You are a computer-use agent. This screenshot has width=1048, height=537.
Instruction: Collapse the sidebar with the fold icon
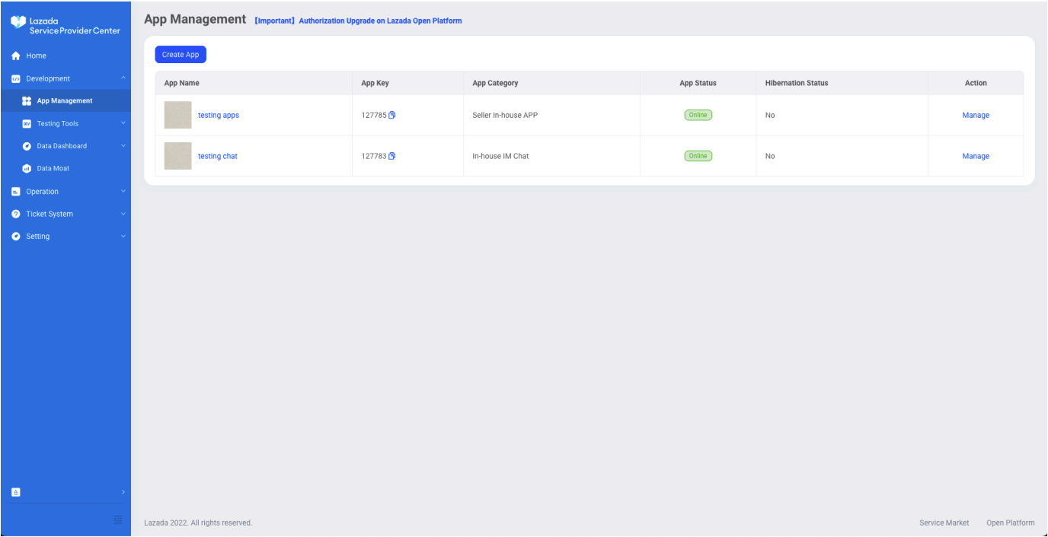(117, 520)
